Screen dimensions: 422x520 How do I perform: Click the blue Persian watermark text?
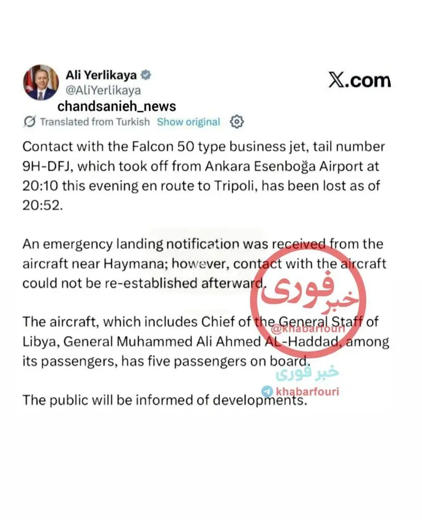307,373
